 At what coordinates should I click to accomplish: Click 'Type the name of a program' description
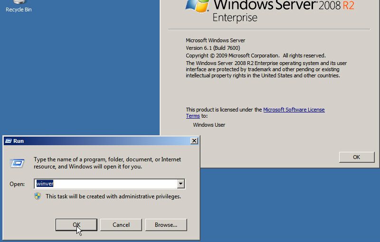[x=107, y=163]
